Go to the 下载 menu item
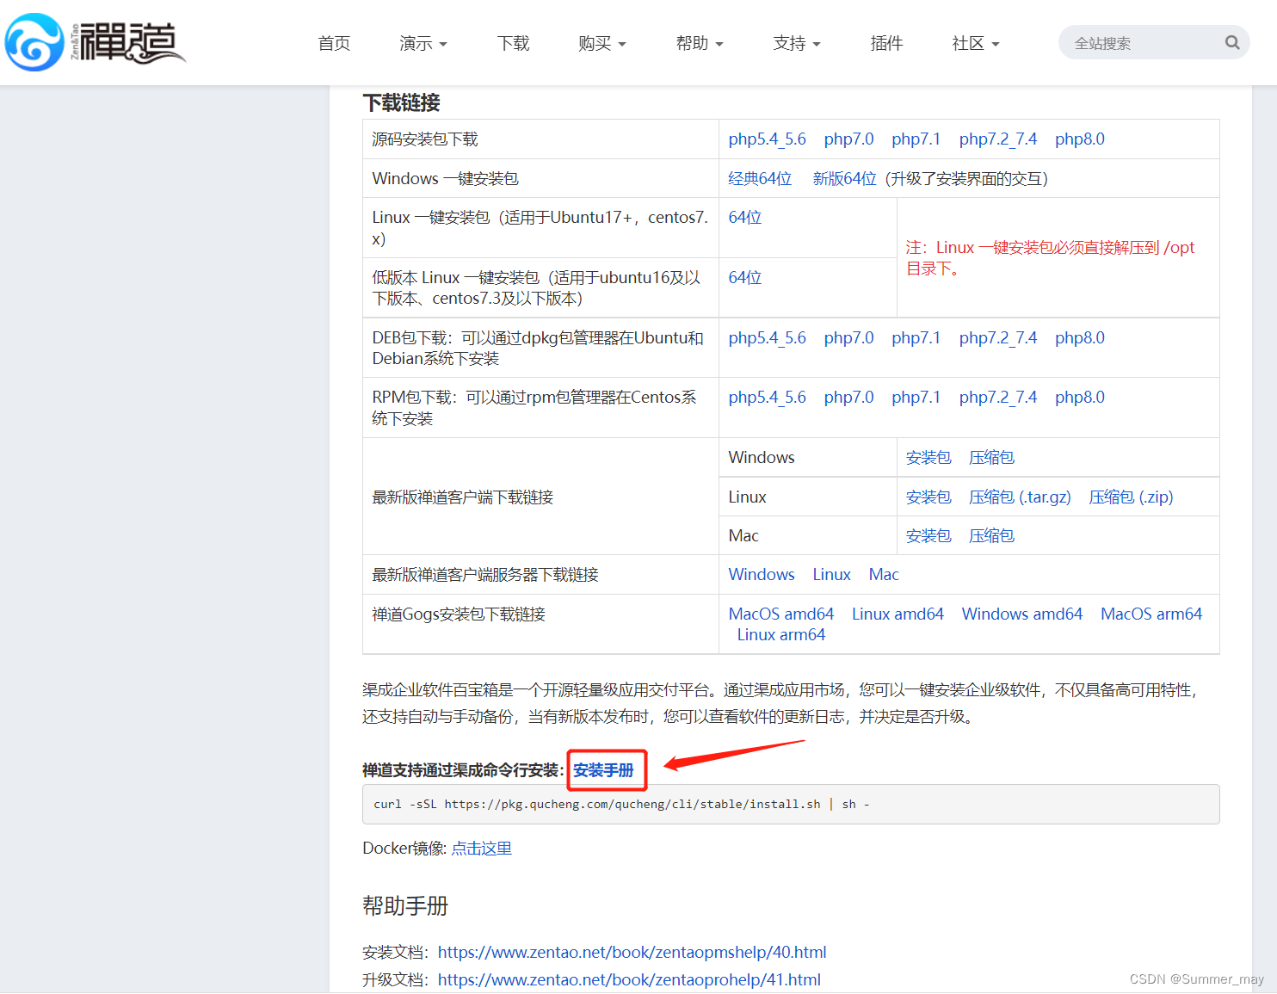 (x=513, y=43)
